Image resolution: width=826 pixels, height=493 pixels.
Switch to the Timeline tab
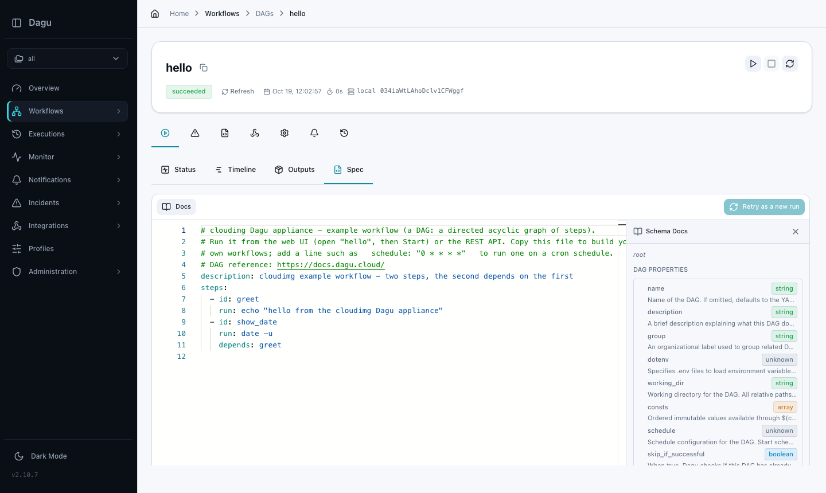[235, 170]
